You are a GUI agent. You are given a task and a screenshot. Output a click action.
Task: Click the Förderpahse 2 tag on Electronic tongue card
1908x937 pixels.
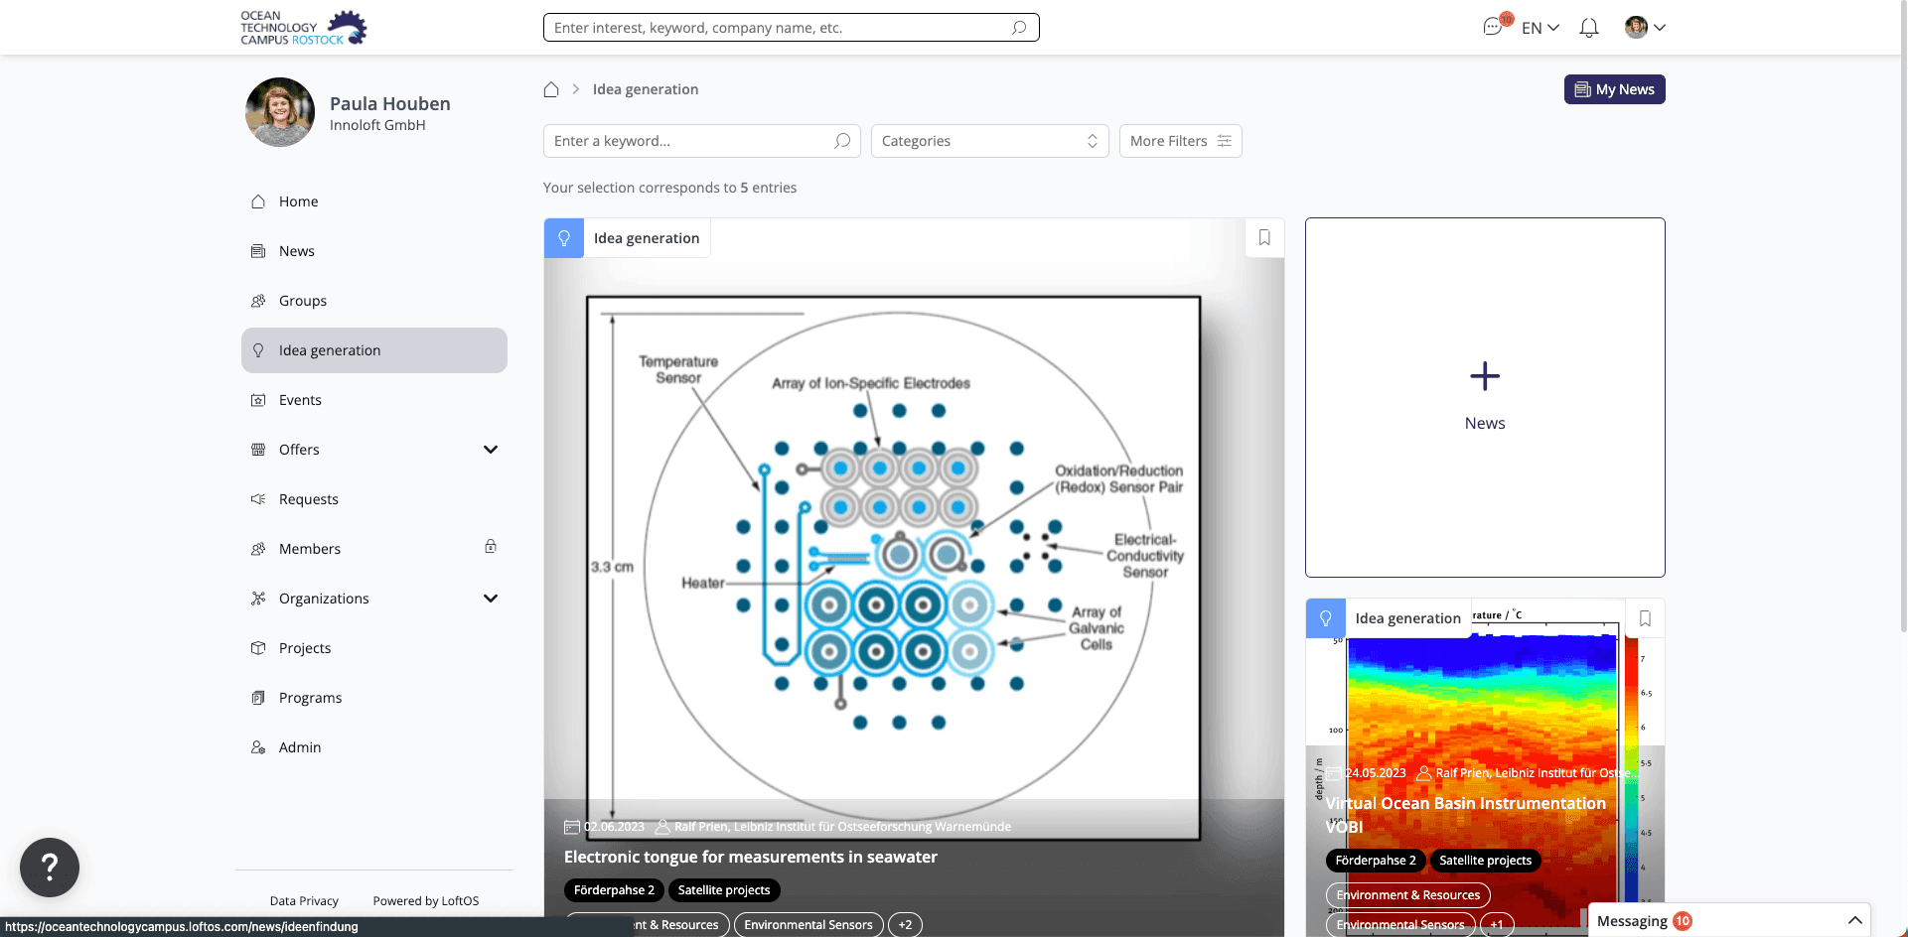click(614, 890)
